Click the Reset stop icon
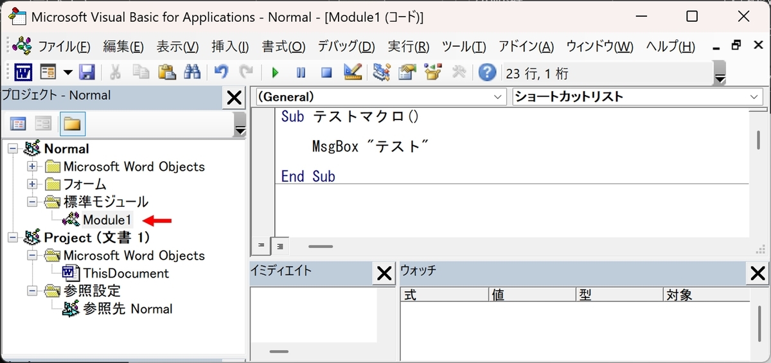Image resolution: width=771 pixels, height=363 pixels. pos(326,73)
